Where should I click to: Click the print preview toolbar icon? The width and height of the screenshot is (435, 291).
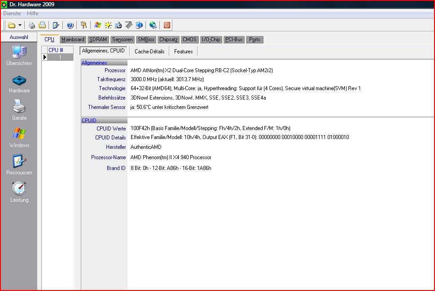coord(42,25)
